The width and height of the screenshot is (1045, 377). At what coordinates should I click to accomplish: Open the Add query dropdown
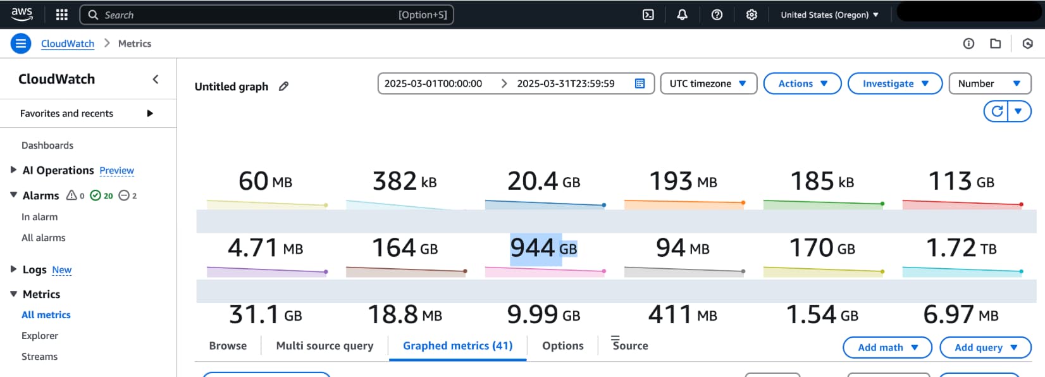pos(986,347)
